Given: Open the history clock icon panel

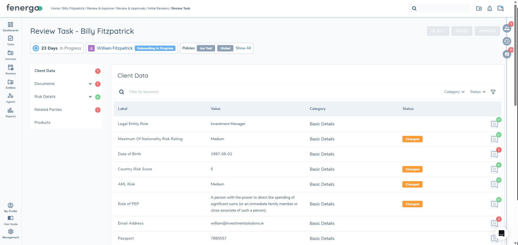Looking at the screenshot, I should [507, 41].
